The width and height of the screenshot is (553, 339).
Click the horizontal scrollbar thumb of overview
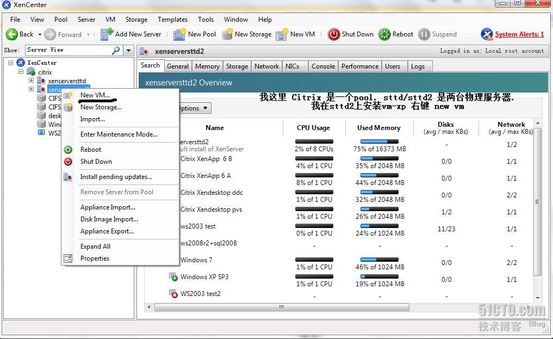pyautogui.click(x=282, y=307)
